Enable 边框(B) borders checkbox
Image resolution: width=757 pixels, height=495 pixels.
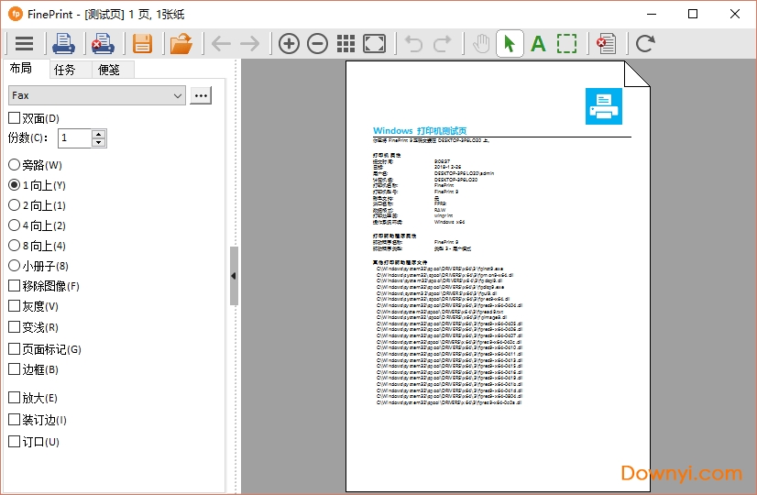pyautogui.click(x=14, y=369)
